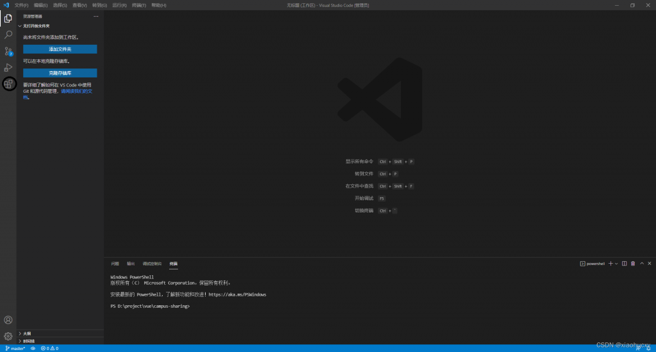Screen dimensions: 656x352
Task: Maximize the panel with up chevron
Action: [x=642, y=264]
